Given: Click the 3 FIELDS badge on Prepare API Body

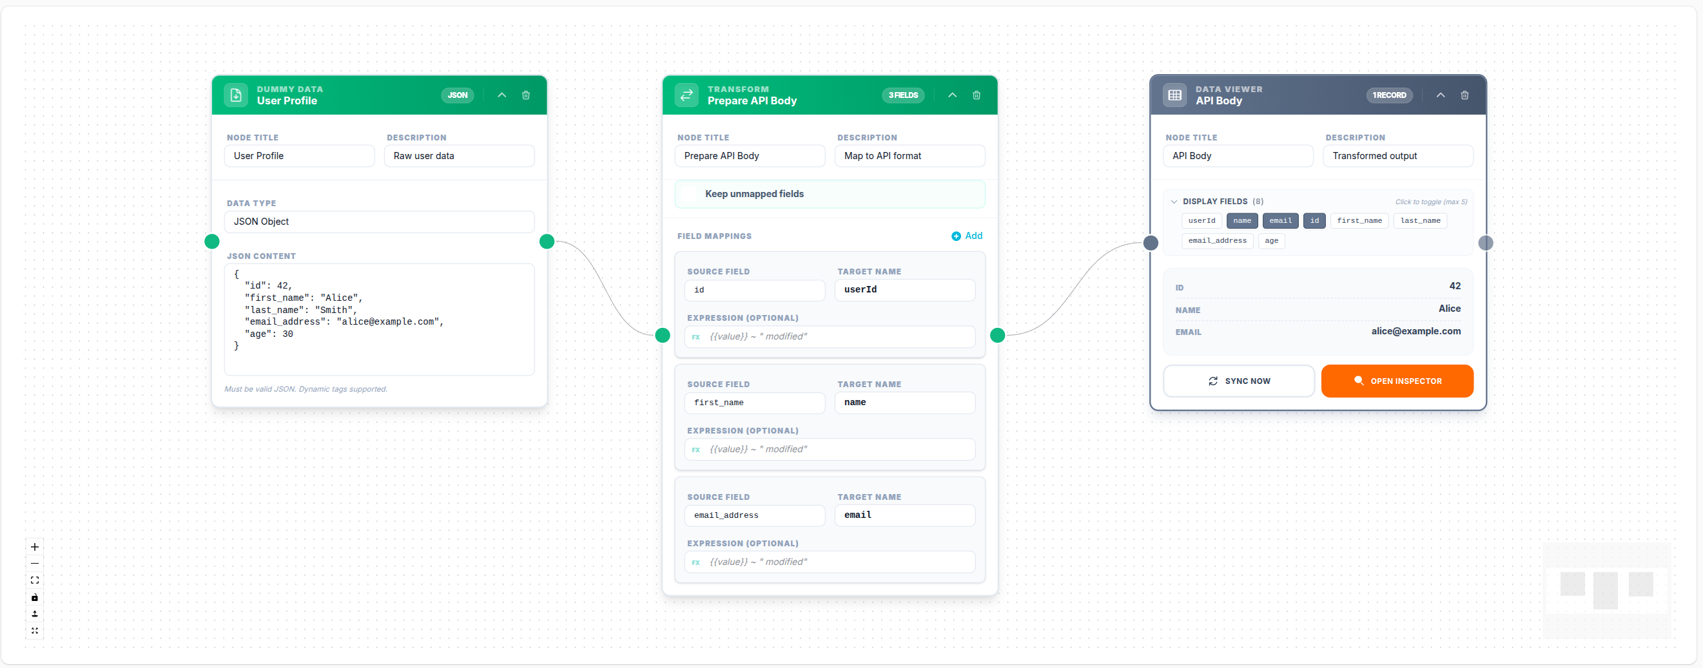Looking at the screenshot, I should (902, 95).
